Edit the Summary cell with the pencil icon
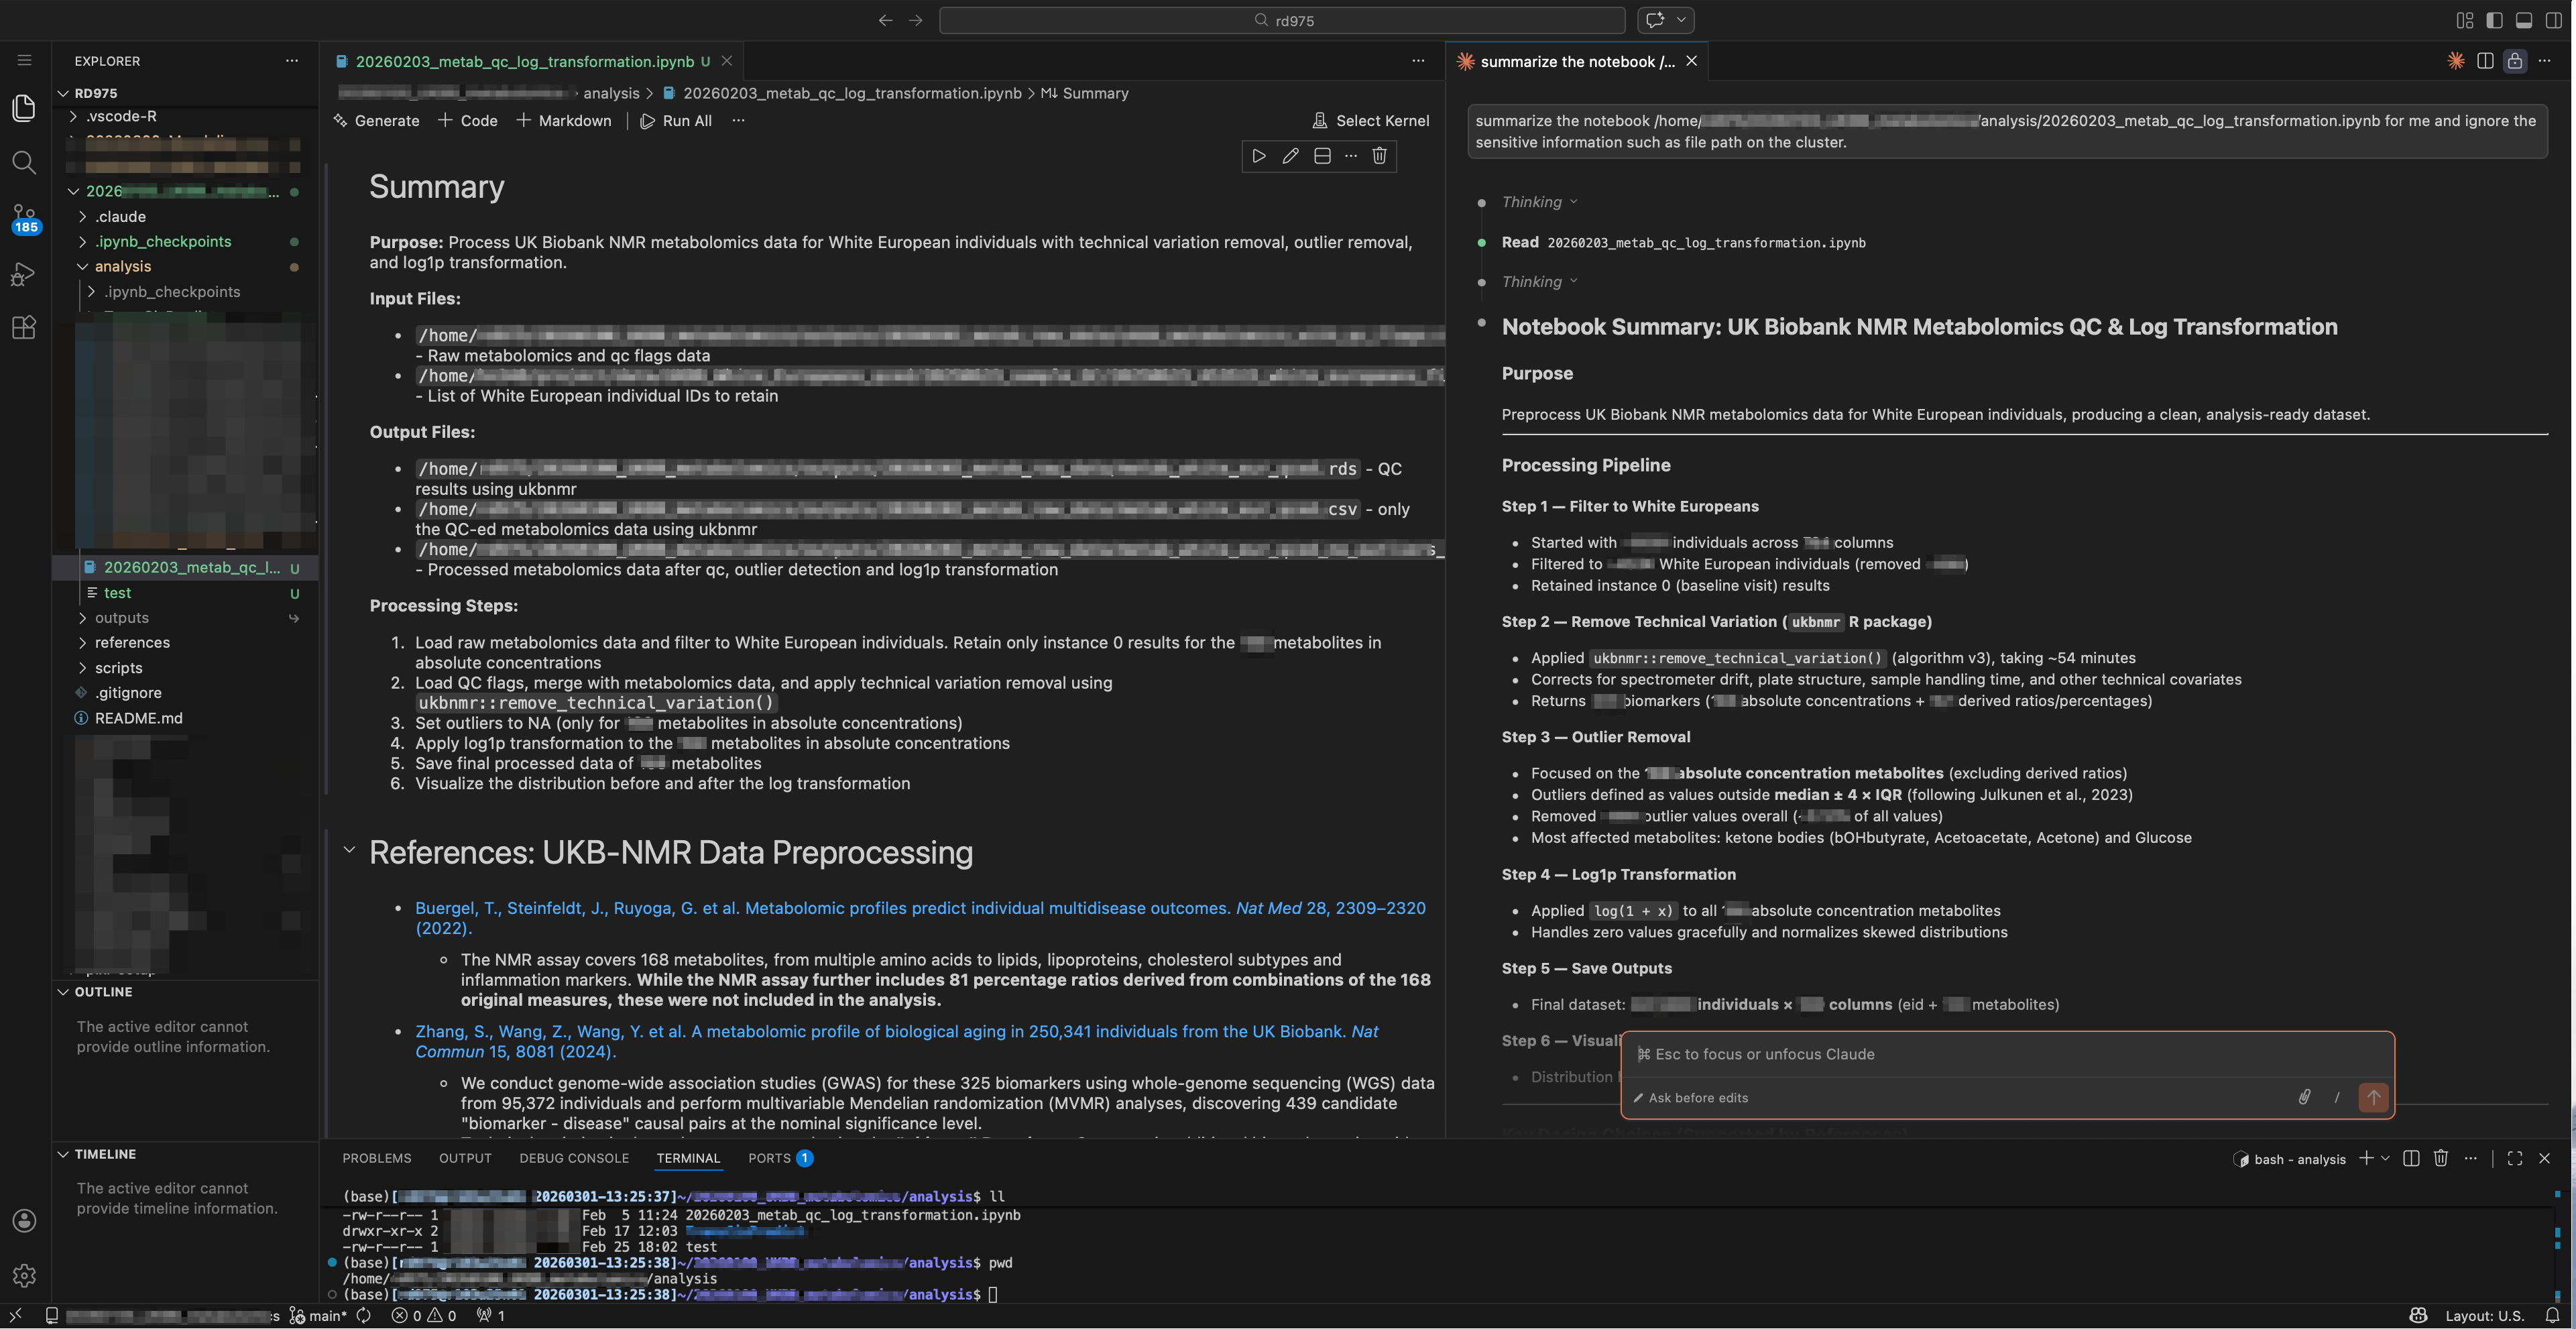 (1290, 156)
